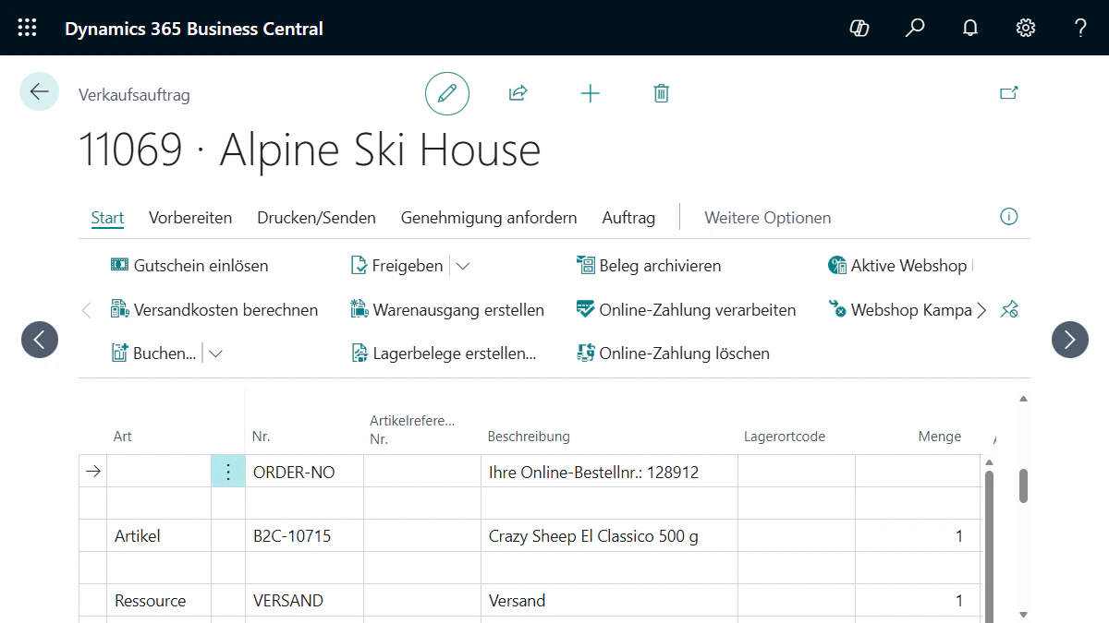Click the ORDER-NO cell
1109x623 pixels.
point(304,472)
